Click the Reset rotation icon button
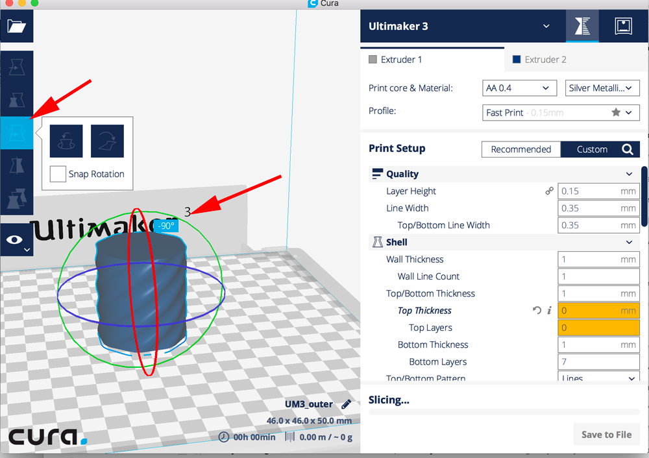 (66, 141)
